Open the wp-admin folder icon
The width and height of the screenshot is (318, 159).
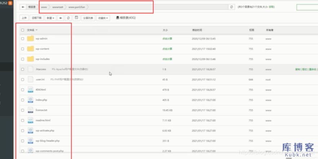30,39
